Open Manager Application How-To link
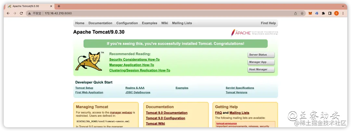The image size is (351, 131). pos(132,65)
